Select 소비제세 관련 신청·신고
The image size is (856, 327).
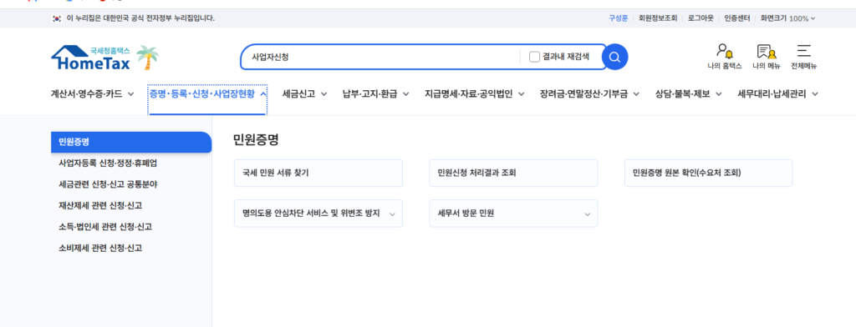tap(100, 248)
